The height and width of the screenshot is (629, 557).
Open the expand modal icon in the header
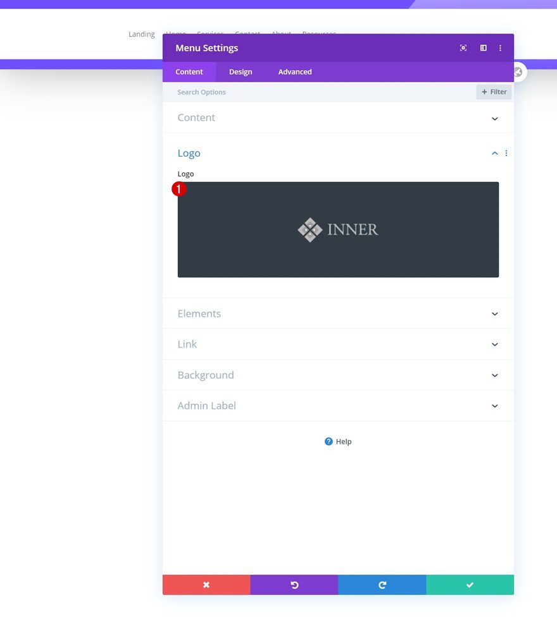pyautogui.click(x=463, y=48)
